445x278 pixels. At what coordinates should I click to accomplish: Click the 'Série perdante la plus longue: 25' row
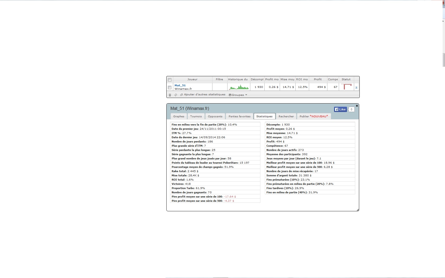click(215, 150)
